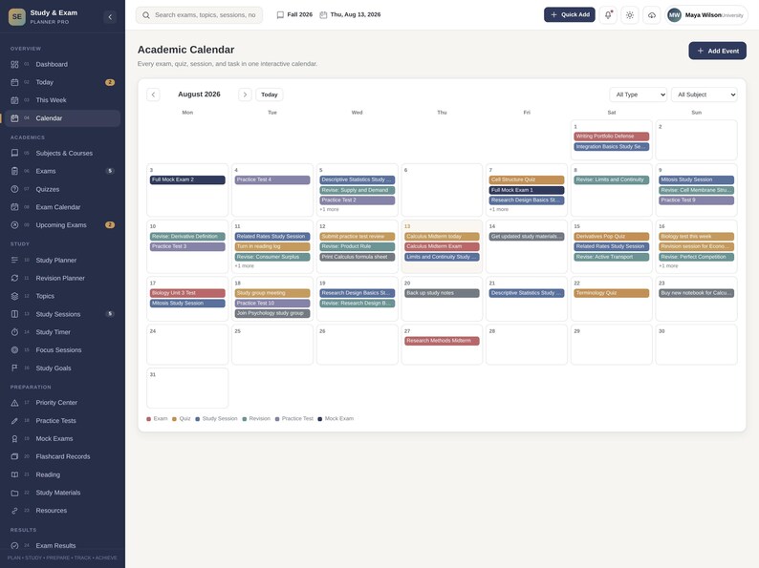Click the Study Materials folder icon
This screenshot has height=568, width=759.
(14, 493)
